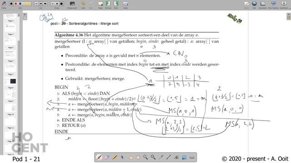Viewport: 291px width, 163px height.
Task: Open Page 4 thumbnail
Action: (x=10, y=28)
